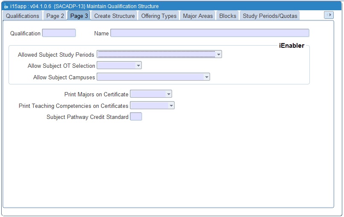This screenshot has height=217, width=344.
Task: Open the Offering Types tab
Action: coord(159,16)
